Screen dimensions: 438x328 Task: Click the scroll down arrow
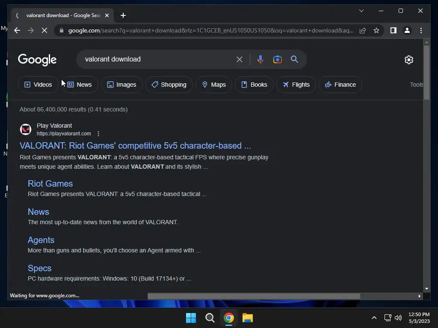(426, 289)
